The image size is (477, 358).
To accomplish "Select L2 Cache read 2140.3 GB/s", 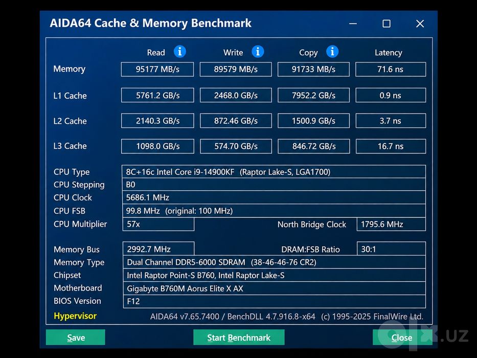I will pyautogui.click(x=157, y=121).
